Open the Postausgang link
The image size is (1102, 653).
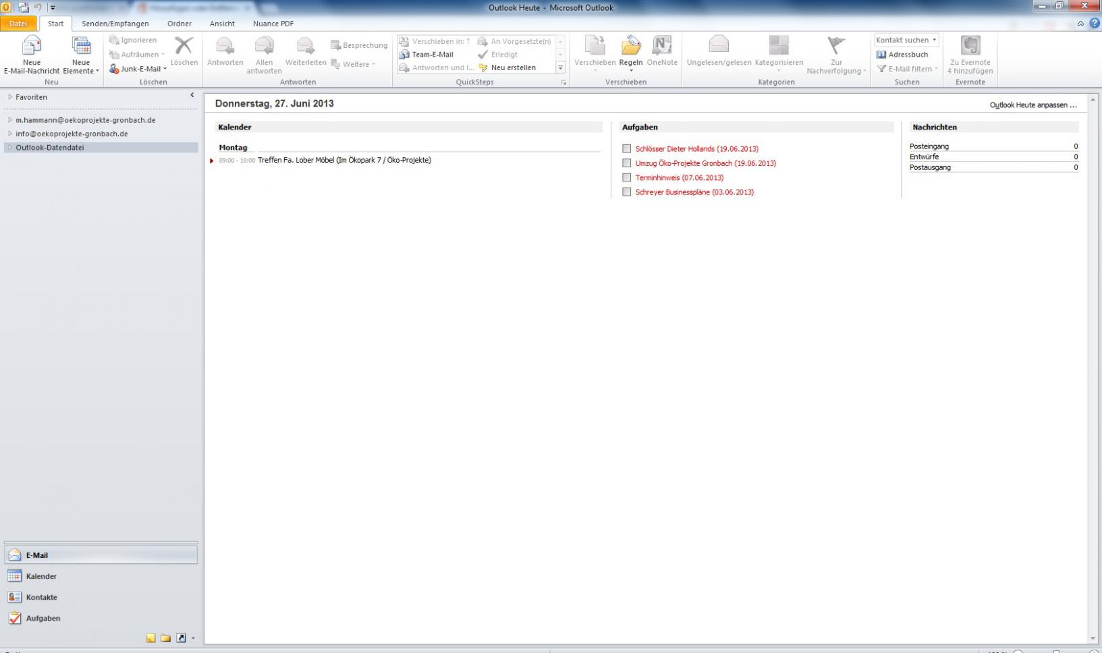click(930, 167)
